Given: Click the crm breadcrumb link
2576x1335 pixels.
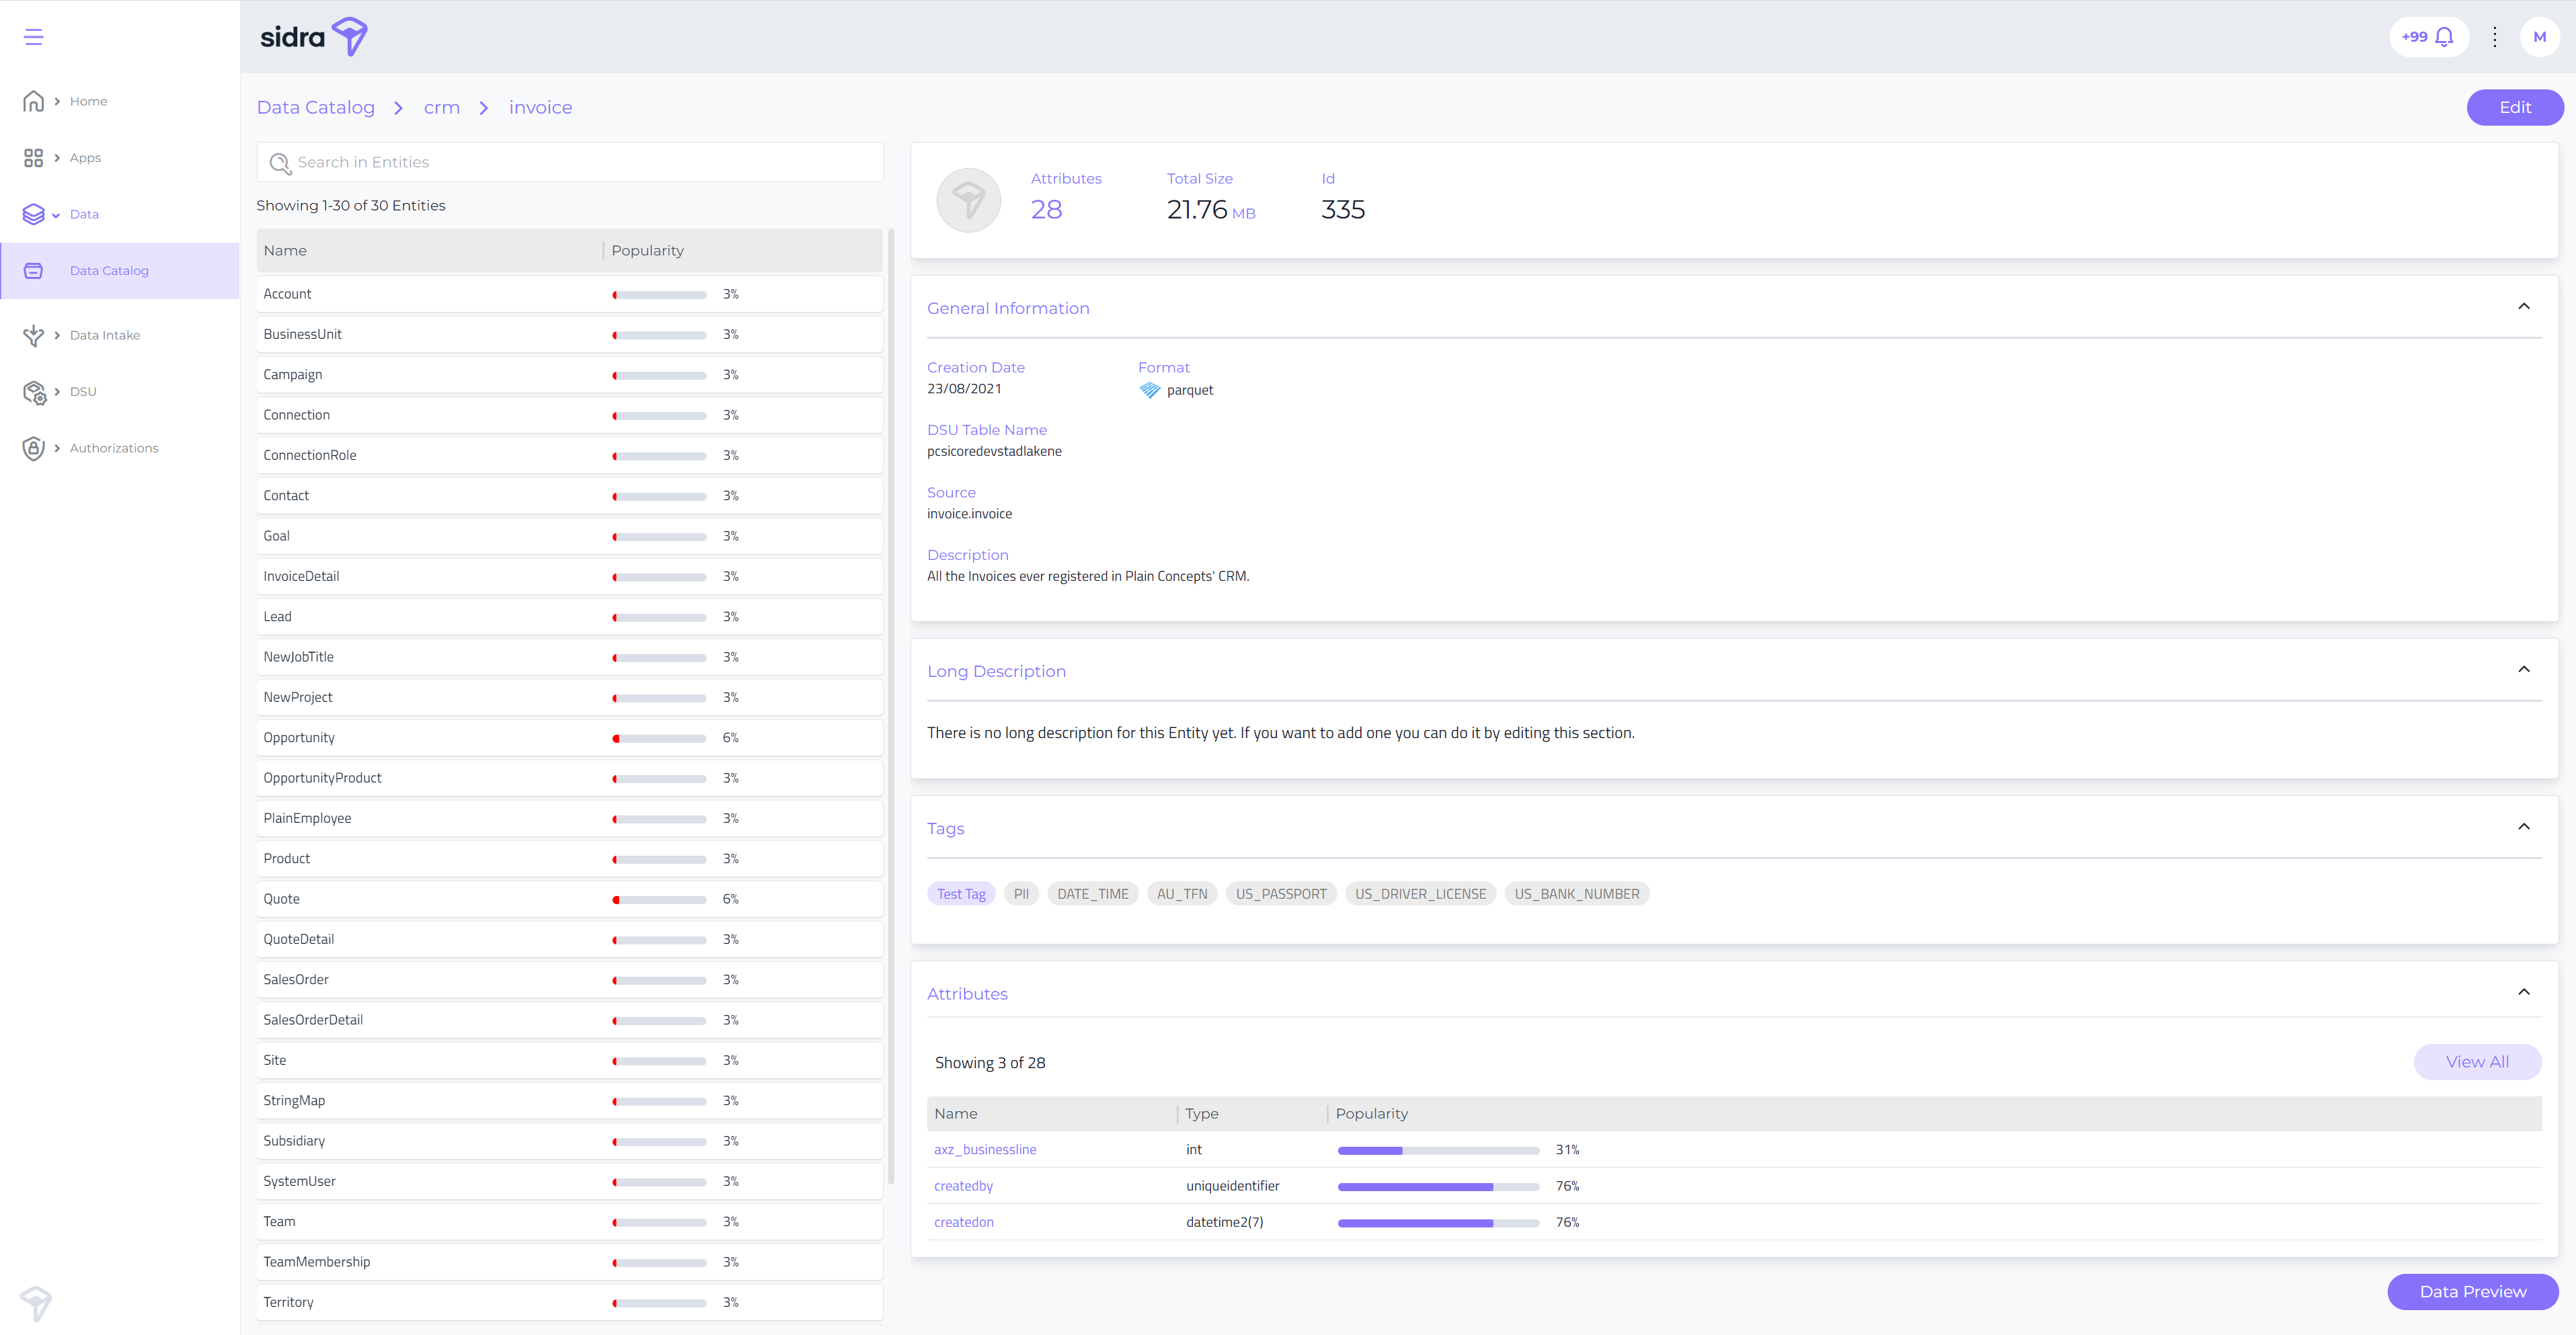Looking at the screenshot, I should 441,108.
